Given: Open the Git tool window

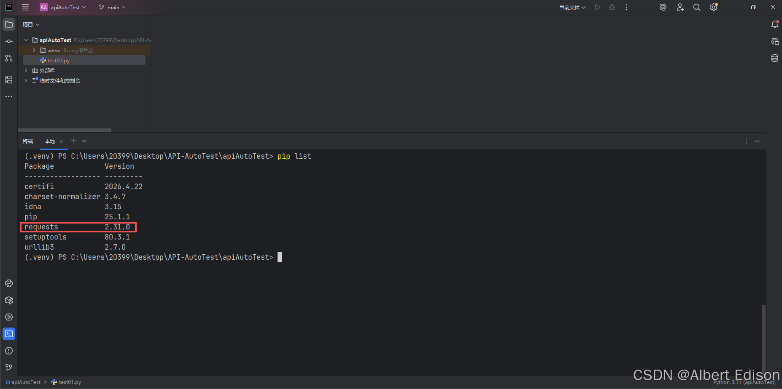Looking at the screenshot, I should (9, 368).
